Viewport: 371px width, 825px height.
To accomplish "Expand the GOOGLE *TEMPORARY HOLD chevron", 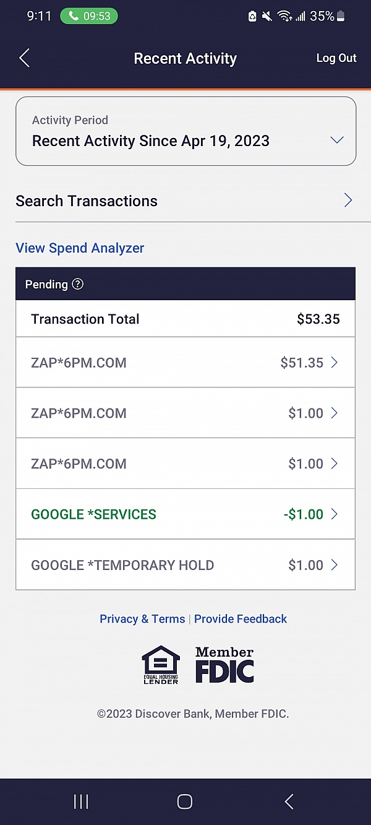I will click(x=335, y=565).
